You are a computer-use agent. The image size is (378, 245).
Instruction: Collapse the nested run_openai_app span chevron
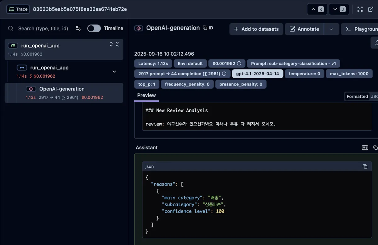114,71
